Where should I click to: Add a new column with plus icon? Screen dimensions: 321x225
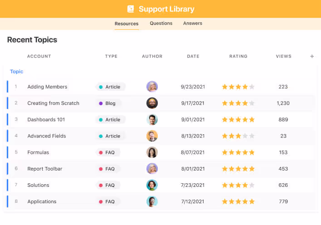click(x=312, y=56)
